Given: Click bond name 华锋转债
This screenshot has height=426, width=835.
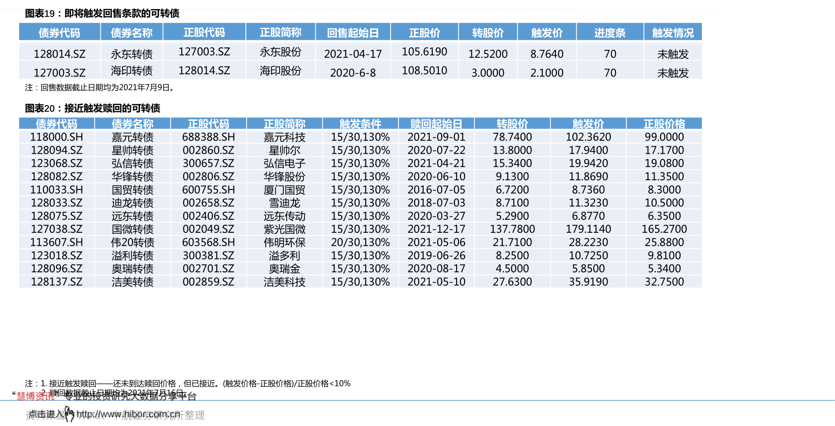Looking at the screenshot, I should [133, 176].
